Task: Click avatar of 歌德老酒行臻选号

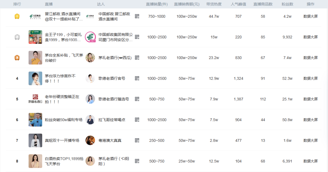Action: coord(90,99)
